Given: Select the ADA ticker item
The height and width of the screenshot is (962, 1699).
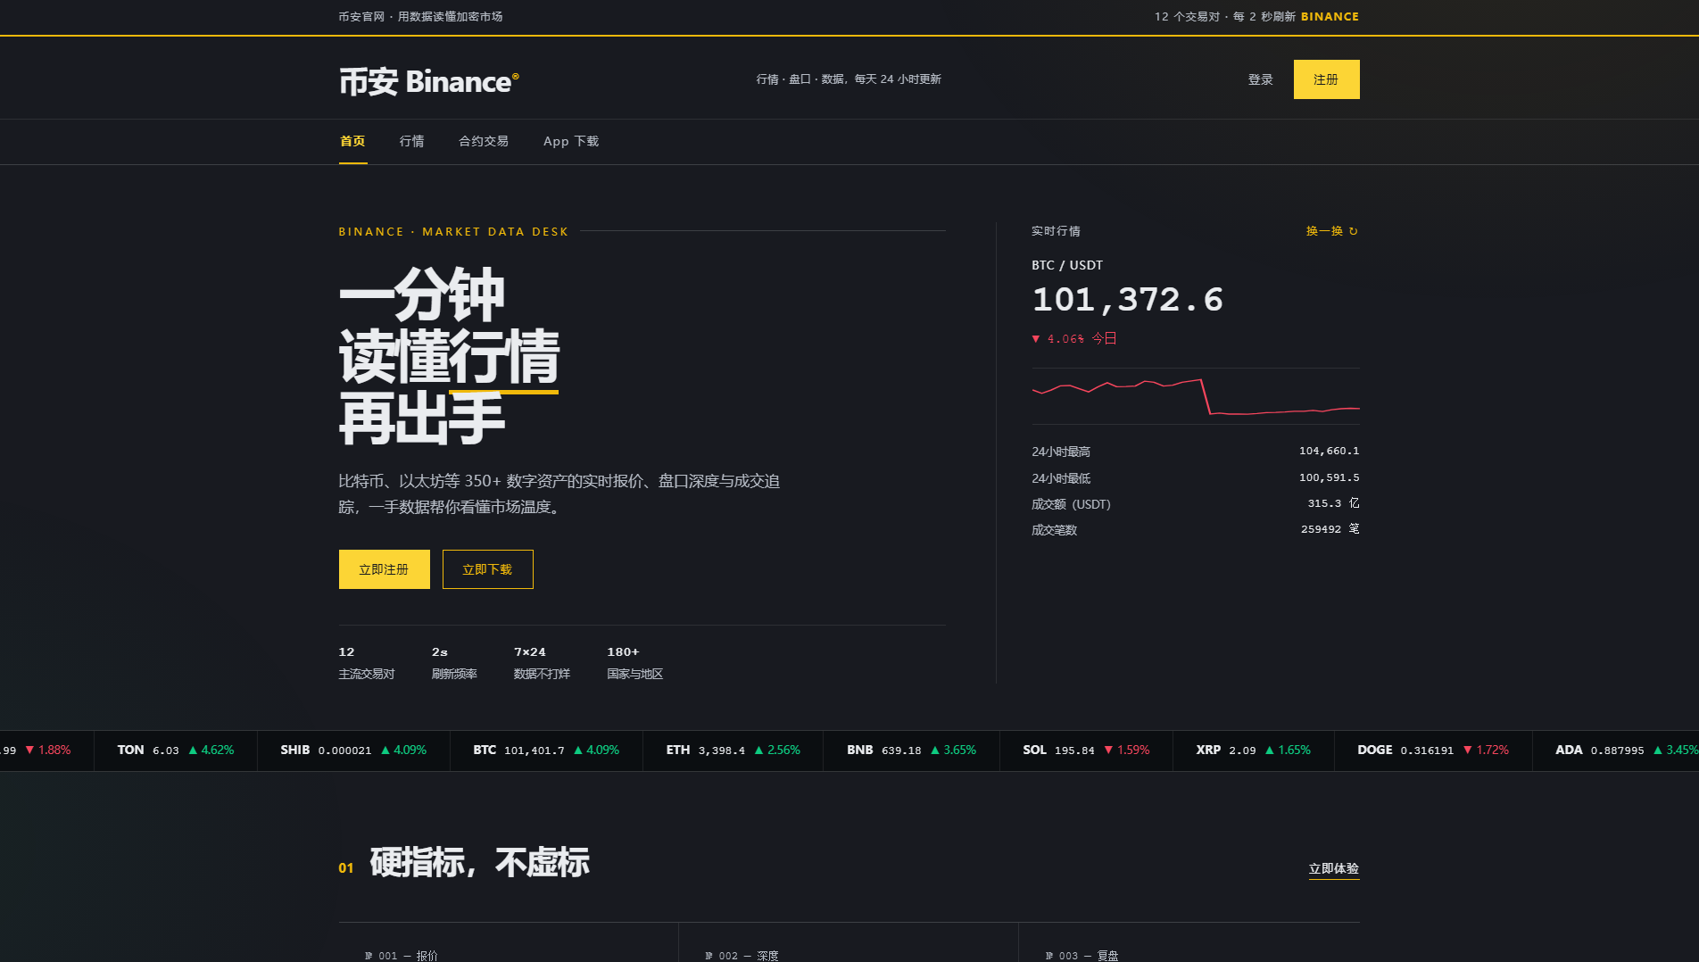Looking at the screenshot, I should coord(1616,751).
